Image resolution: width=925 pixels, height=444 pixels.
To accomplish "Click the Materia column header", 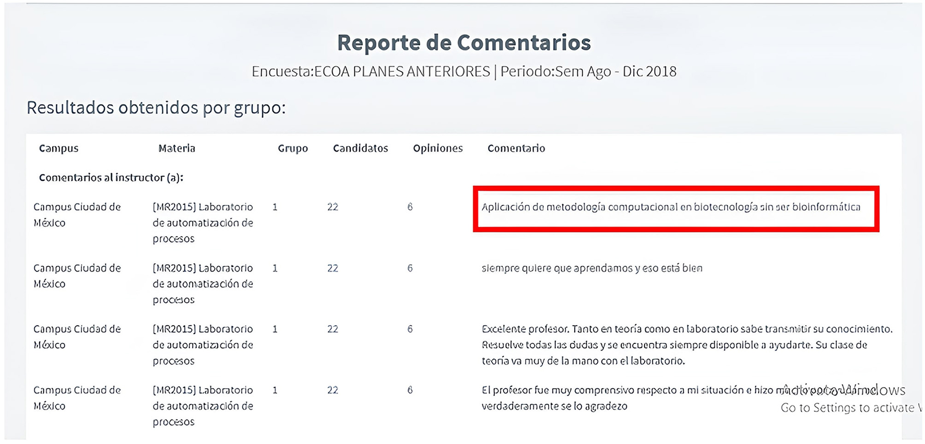I will (176, 149).
